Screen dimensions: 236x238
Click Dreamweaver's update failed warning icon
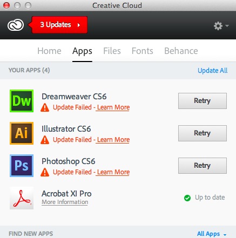pos(45,108)
